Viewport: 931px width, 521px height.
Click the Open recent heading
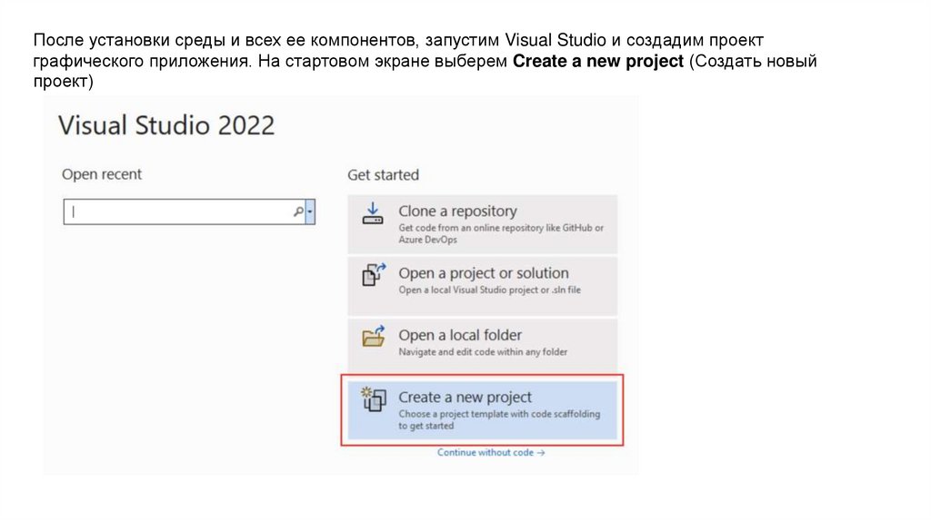point(102,174)
